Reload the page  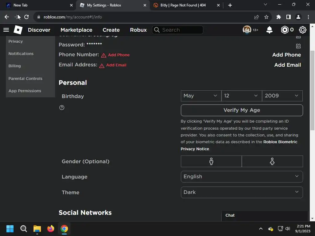(x=26, y=17)
